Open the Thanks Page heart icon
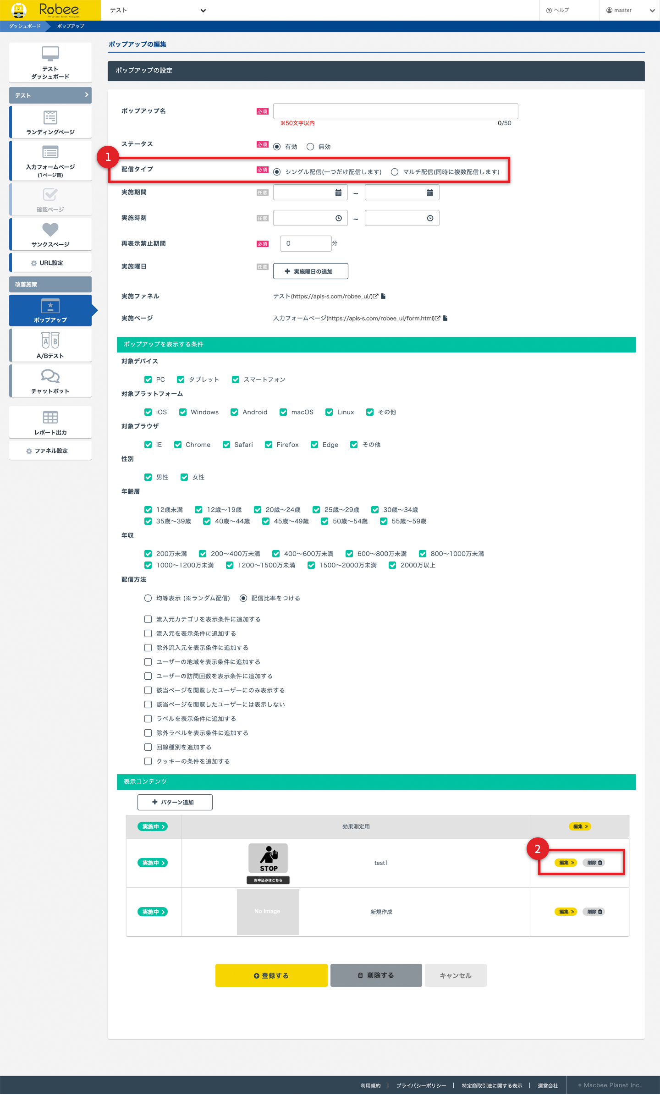 click(50, 229)
